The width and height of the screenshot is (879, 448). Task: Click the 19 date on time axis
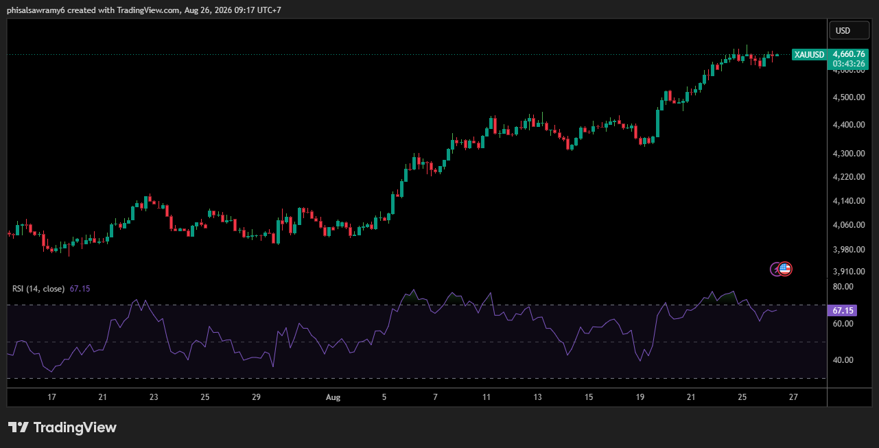pyautogui.click(x=640, y=397)
